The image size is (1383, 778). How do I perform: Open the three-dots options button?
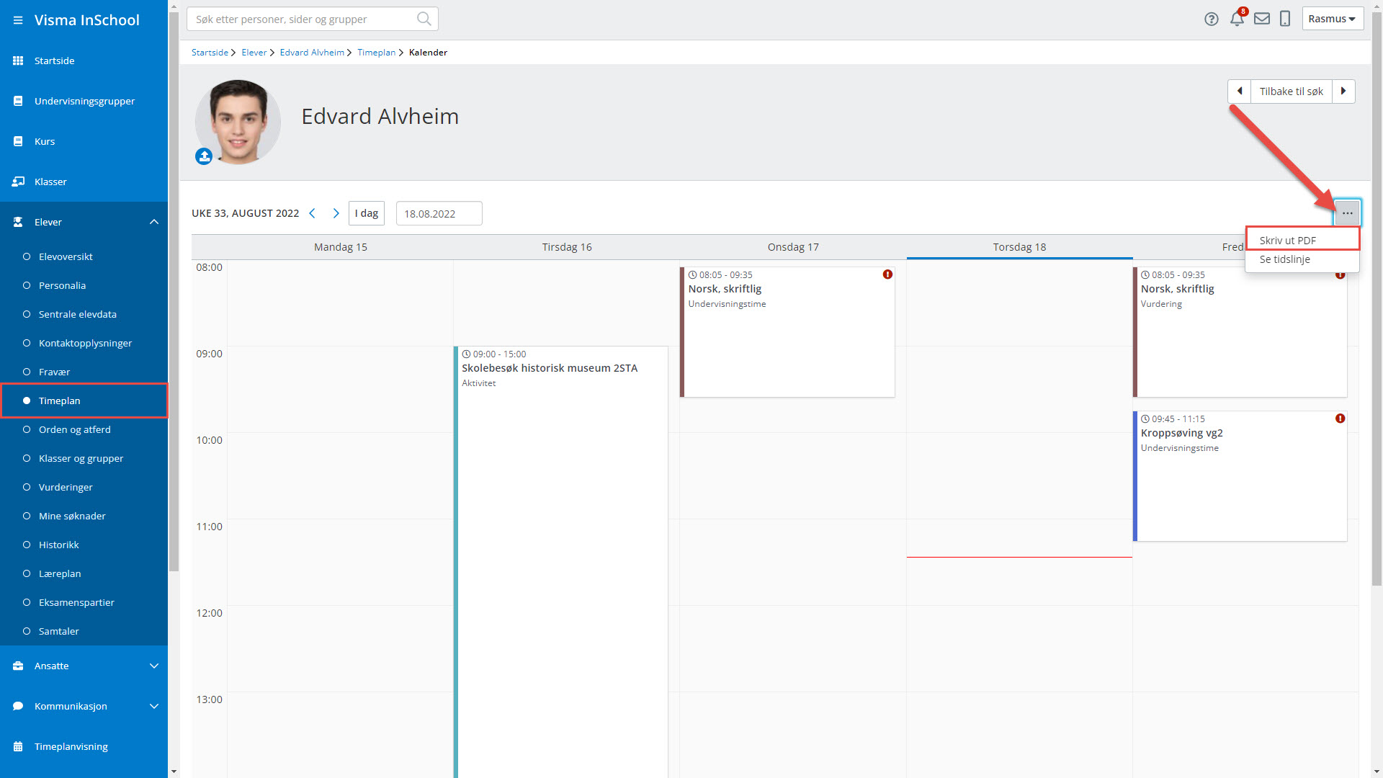(1347, 213)
